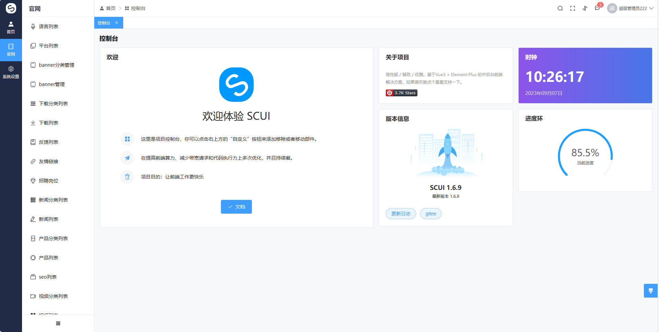The image size is (659, 332).
Task: Open the 平台列表 menu item
Action: pyautogui.click(x=58, y=46)
